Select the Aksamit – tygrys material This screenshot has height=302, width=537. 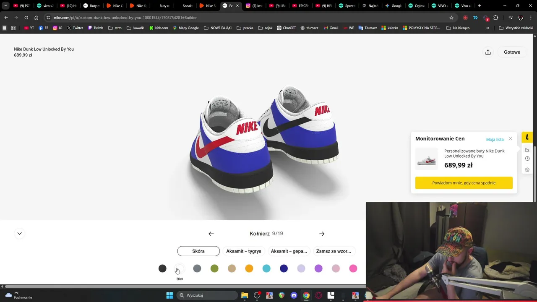point(244,251)
